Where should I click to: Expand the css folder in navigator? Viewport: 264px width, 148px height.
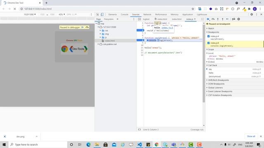pyautogui.click(x=100, y=30)
